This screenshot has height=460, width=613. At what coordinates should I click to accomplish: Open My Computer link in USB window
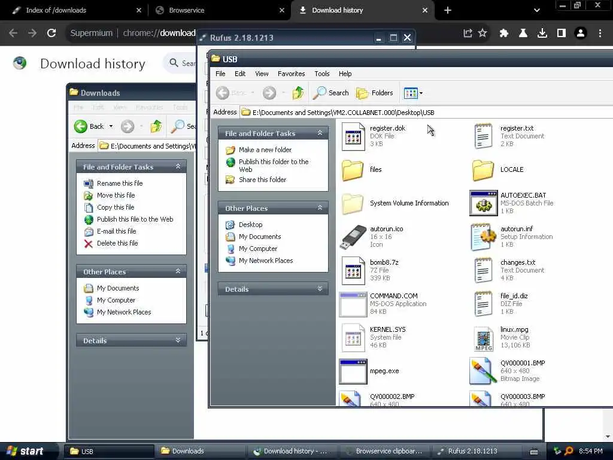coord(258,249)
